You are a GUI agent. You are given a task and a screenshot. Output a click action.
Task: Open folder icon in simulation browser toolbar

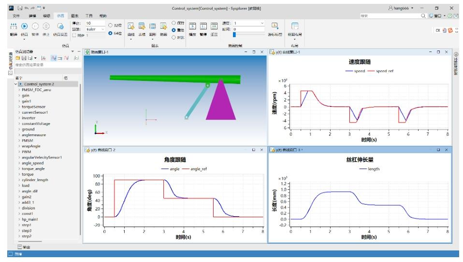tap(18, 58)
